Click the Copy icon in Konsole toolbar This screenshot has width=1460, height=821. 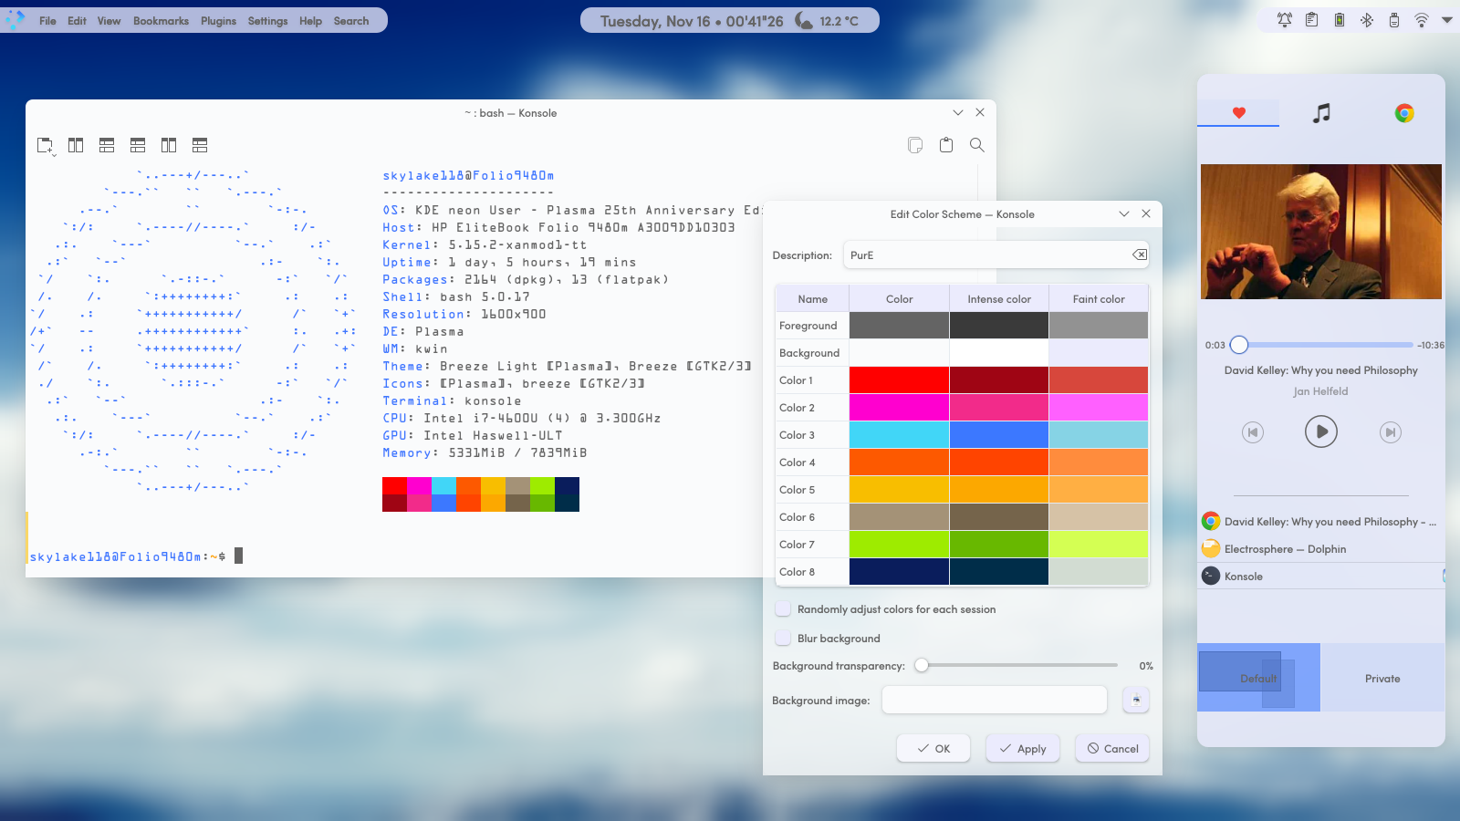[915, 145]
